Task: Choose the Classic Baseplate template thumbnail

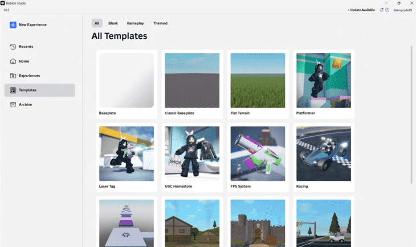Action: coord(192,80)
